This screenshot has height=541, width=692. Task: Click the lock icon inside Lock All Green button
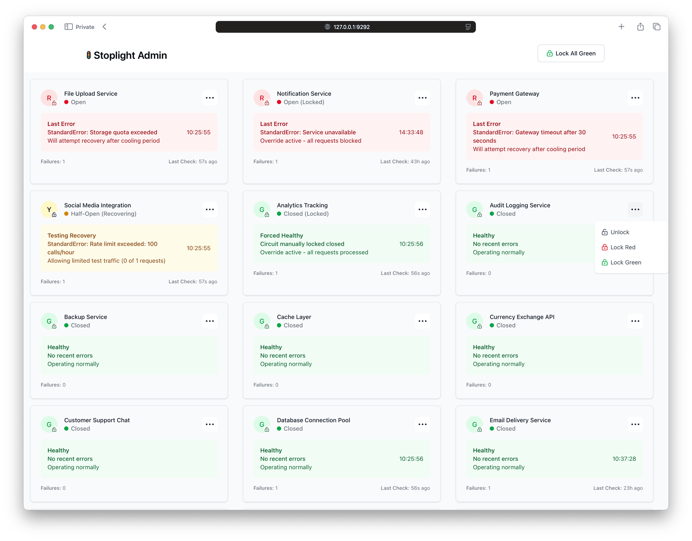[549, 53]
